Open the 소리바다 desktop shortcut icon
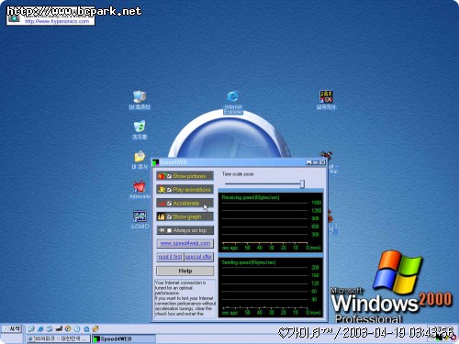 tap(140, 219)
